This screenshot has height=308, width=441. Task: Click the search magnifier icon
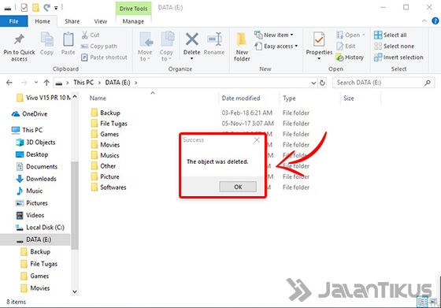(428, 83)
